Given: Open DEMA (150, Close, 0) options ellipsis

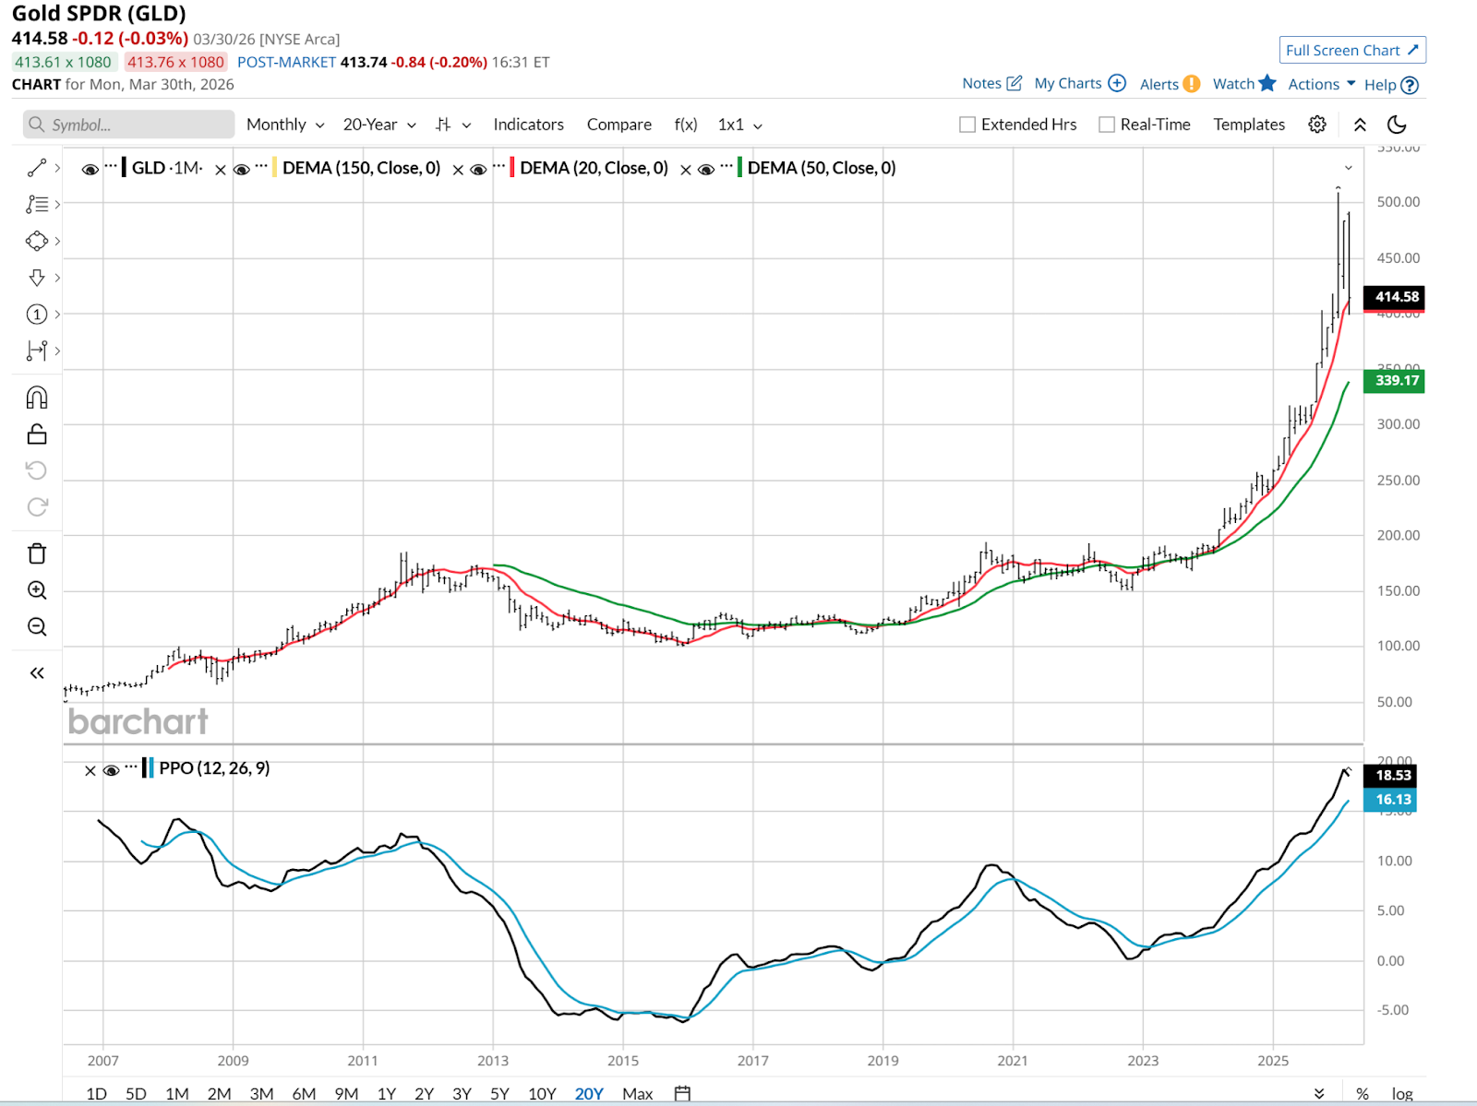Looking at the screenshot, I should 262,167.
